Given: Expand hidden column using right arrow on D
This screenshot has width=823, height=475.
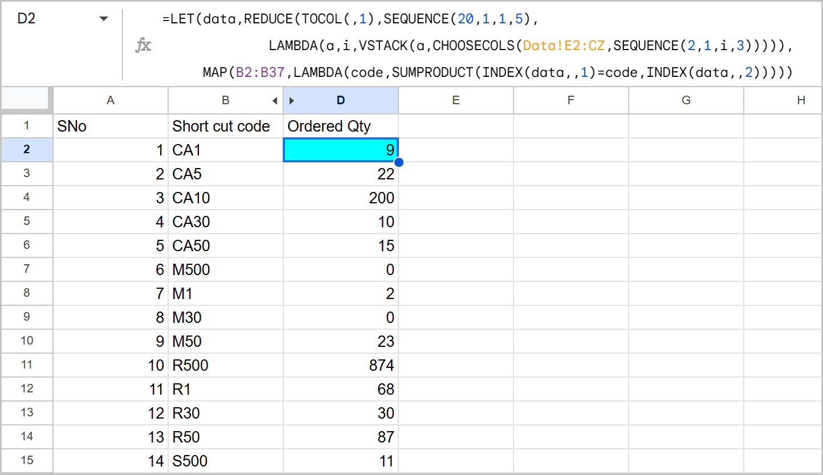Looking at the screenshot, I should 292,101.
